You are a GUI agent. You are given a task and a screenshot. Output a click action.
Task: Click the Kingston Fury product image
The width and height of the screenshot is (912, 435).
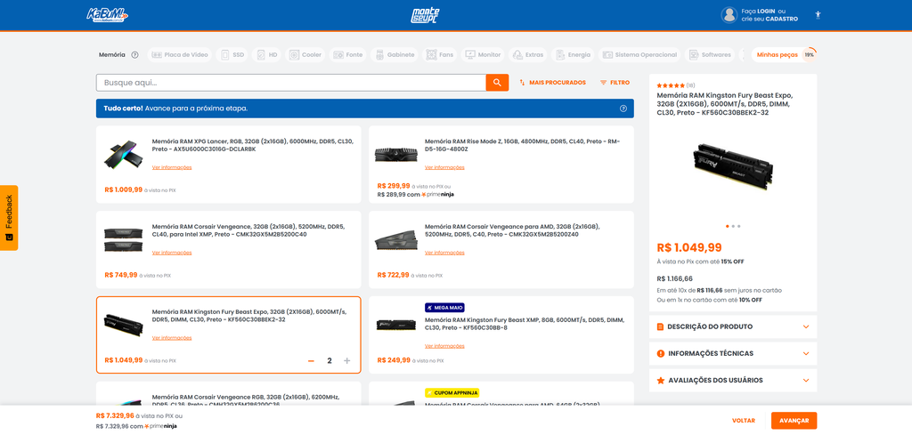point(733,165)
